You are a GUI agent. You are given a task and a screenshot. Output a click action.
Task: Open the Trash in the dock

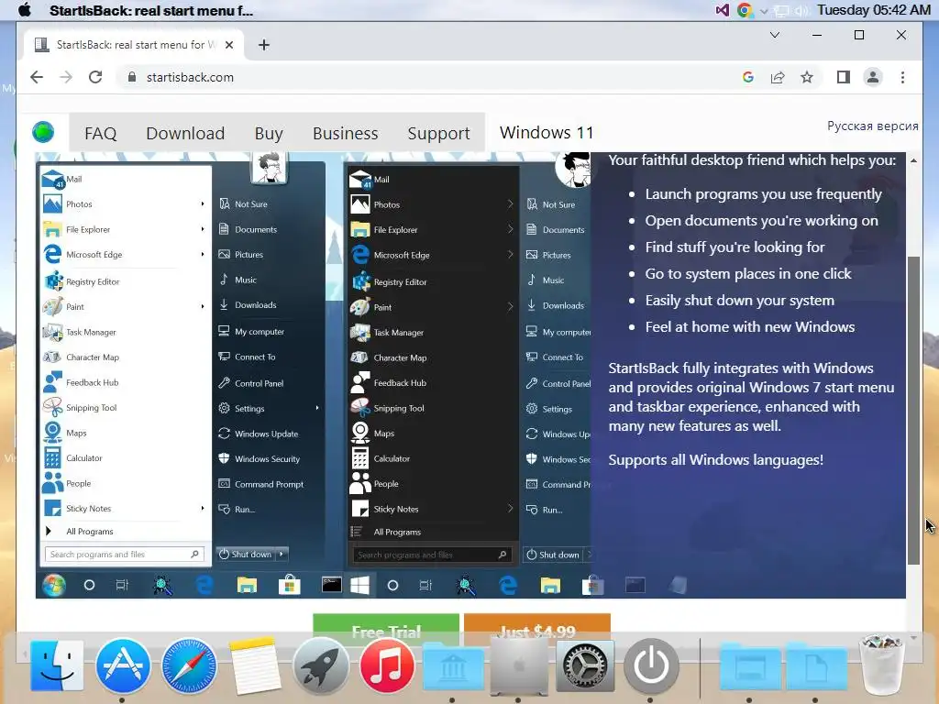[x=881, y=664]
